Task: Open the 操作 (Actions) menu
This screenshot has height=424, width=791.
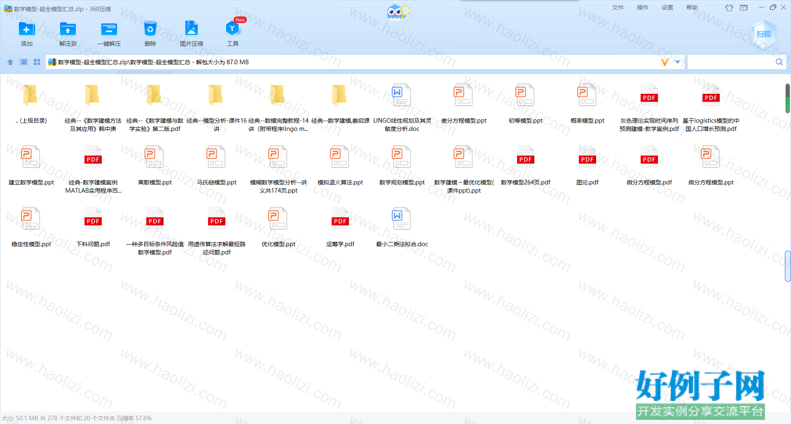Action: pyautogui.click(x=642, y=7)
